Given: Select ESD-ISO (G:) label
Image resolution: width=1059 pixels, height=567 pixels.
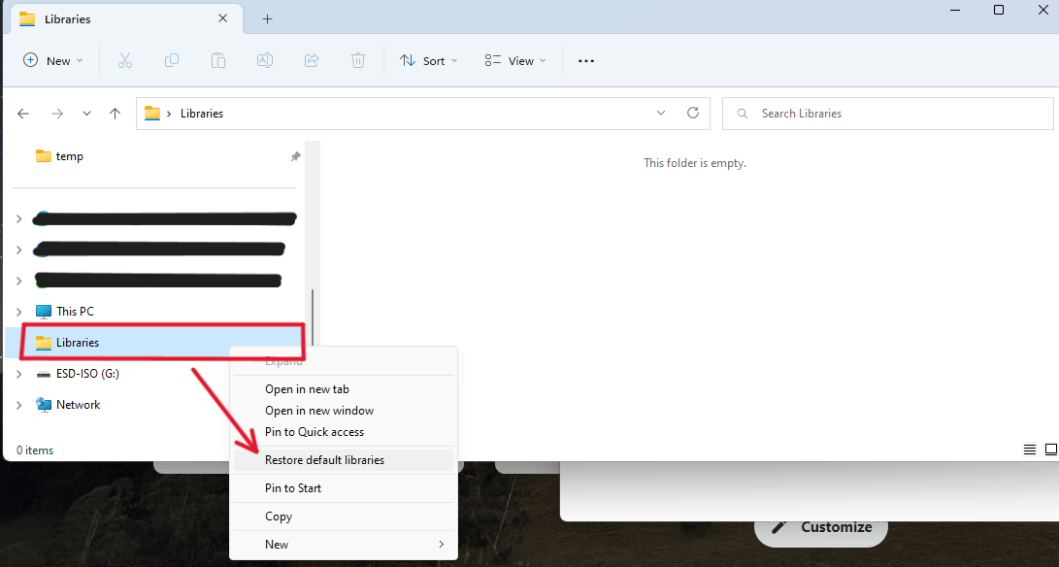Looking at the screenshot, I should click(87, 374).
